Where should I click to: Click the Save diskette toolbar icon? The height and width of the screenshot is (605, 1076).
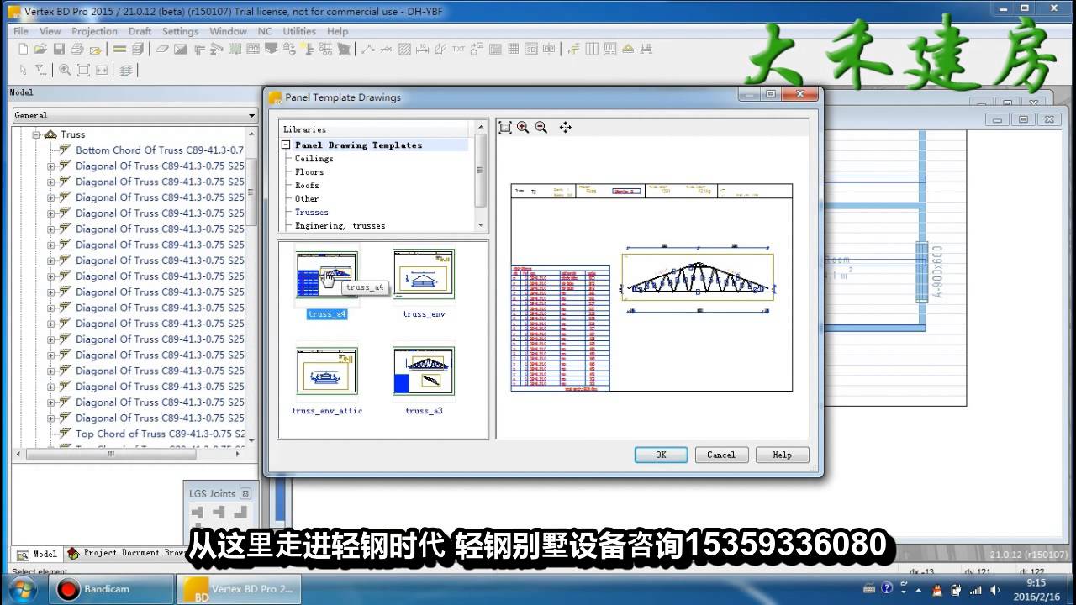(x=59, y=50)
